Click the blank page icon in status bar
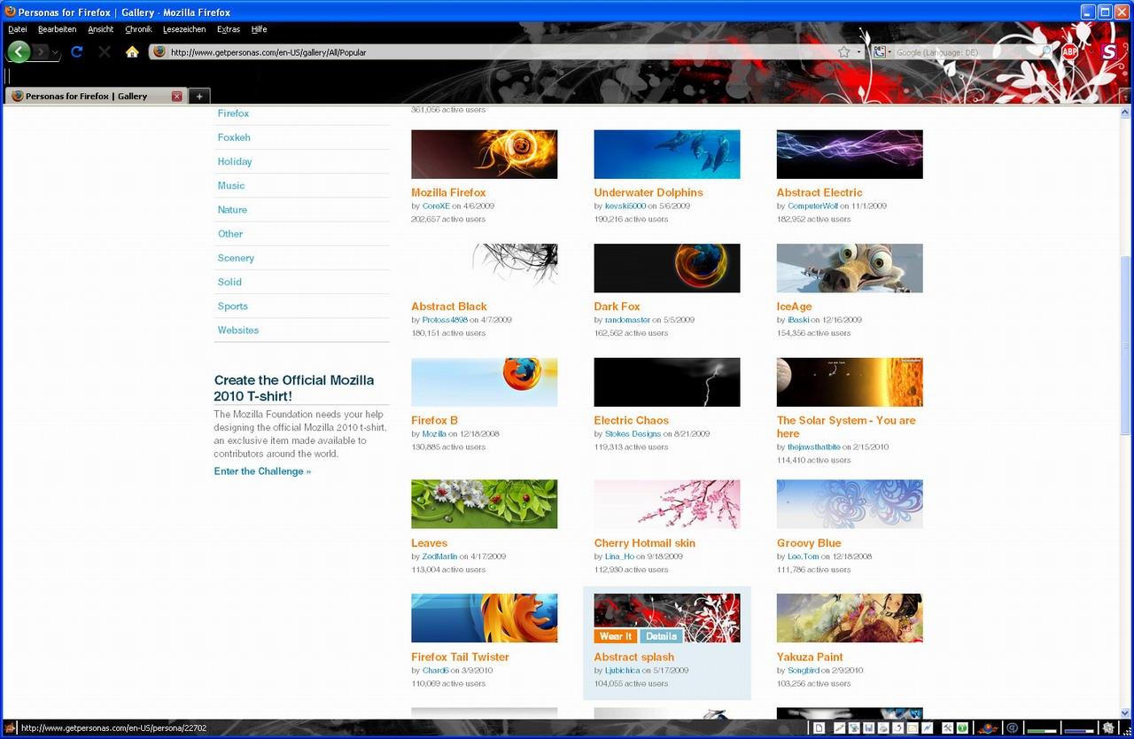 pyautogui.click(x=819, y=728)
